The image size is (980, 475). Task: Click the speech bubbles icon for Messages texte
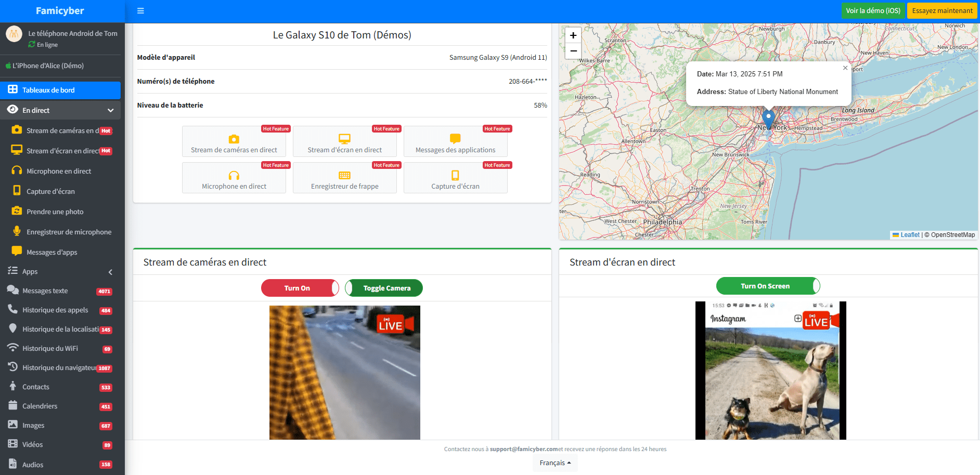[x=12, y=290]
